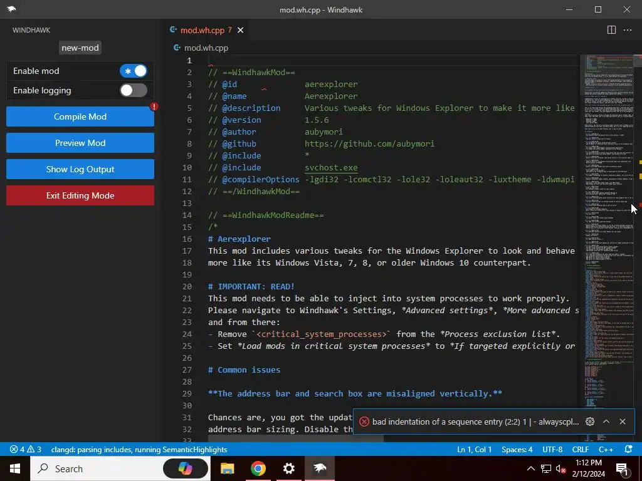The image size is (642, 481).
Task: Open the Windows Start menu
Action: (x=15, y=468)
